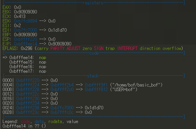Click the 'registers' section header

pos(93,3)
